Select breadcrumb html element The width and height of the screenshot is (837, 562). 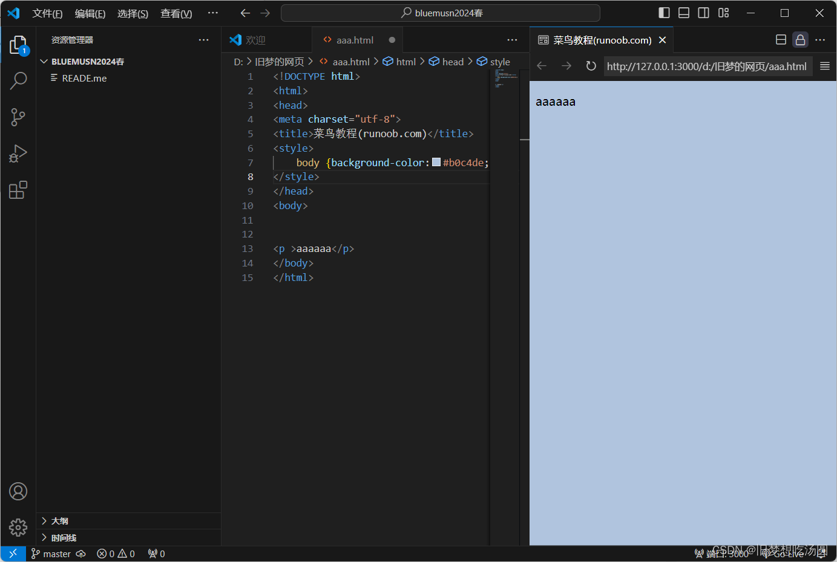tap(399, 62)
